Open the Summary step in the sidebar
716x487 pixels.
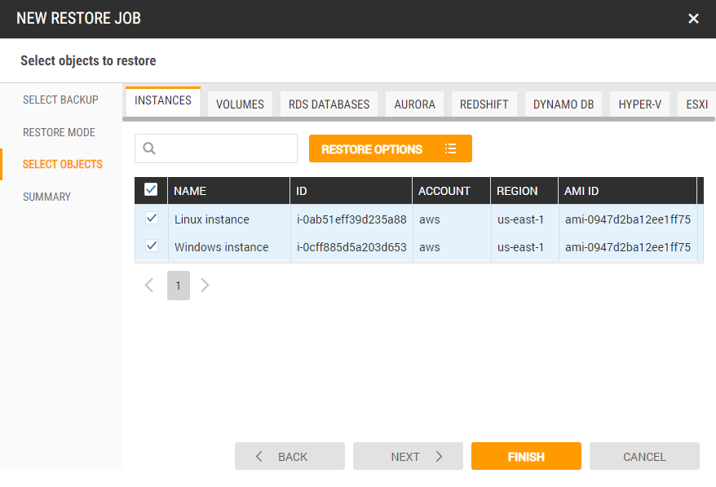click(x=46, y=197)
